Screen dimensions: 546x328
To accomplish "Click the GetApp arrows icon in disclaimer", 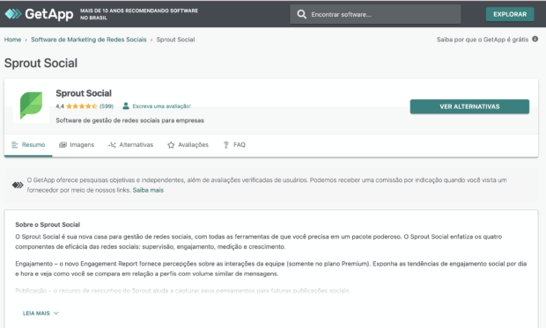I will point(18,185).
